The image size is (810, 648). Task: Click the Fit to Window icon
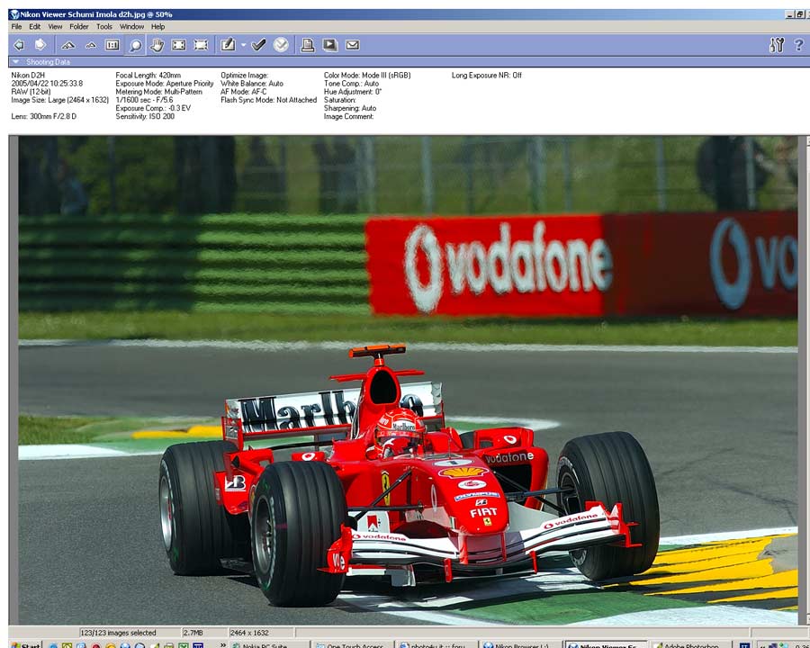click(x=180, y=44)
